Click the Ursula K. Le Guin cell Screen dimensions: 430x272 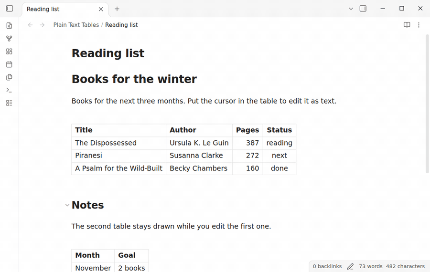(x=199, y=143)
